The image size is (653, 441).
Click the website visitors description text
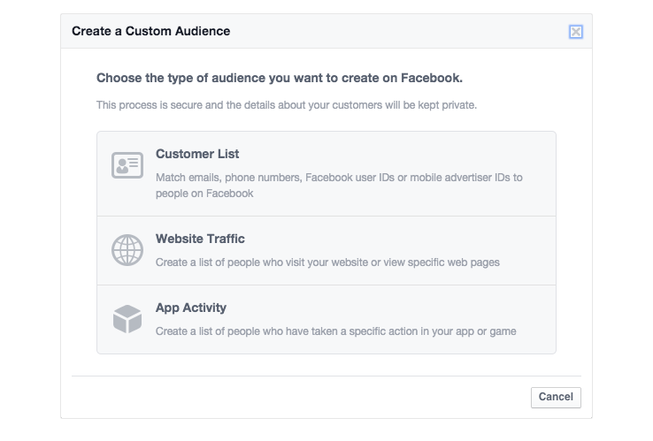(327, 262)
